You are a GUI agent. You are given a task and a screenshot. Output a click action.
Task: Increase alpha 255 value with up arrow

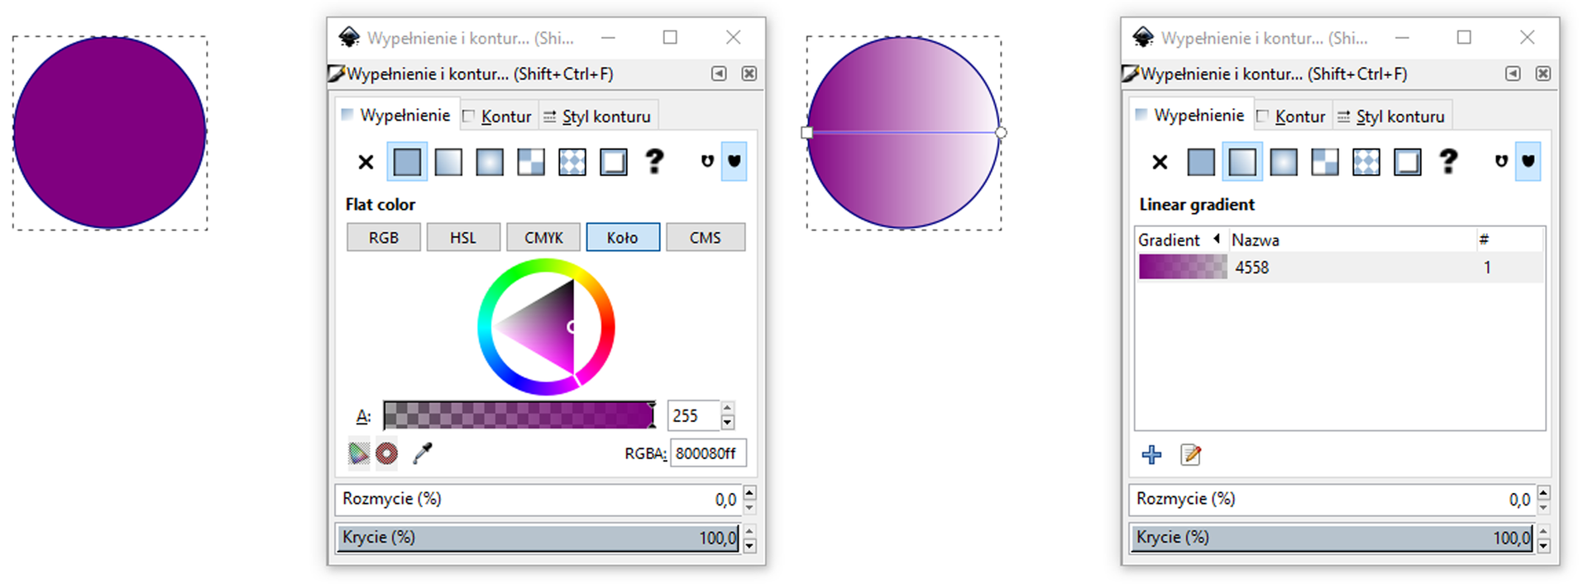click(x=728, y=408)
